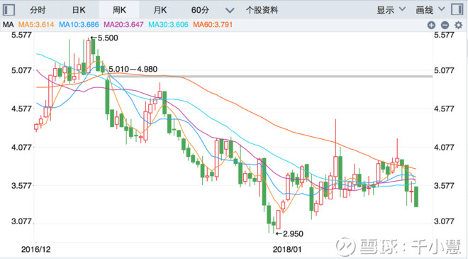Click the MA indicator label
468x259 pixels.
pos(8,25)
